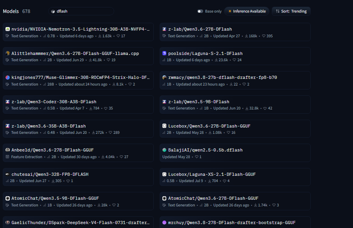Click the "41.8k" download count
This screenshot has width=353, height=228.
coord(97,60)
